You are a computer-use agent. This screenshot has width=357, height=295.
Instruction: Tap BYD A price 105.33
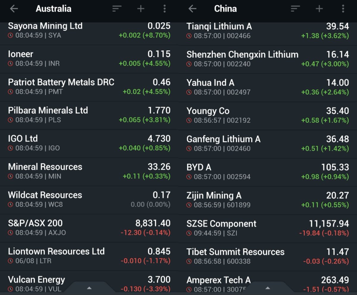coord(335,167)
